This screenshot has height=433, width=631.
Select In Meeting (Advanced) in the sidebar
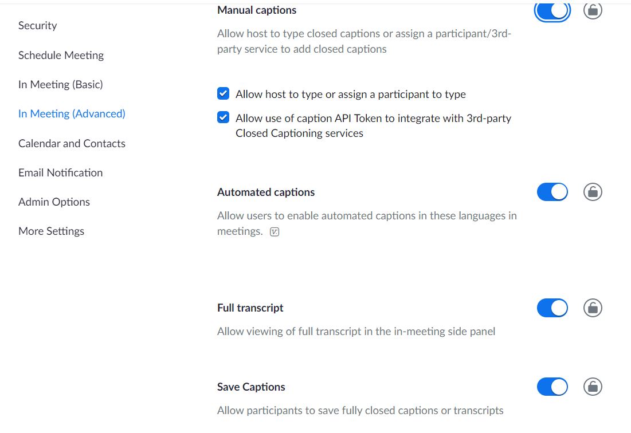[71, 113]
